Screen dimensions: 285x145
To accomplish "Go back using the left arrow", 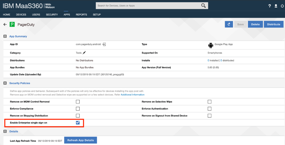I will pos(5,25).
